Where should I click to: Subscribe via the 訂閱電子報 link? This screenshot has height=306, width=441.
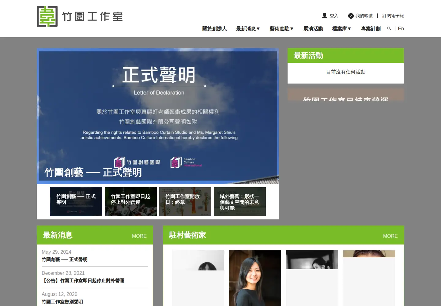click(x=393, y=16)
